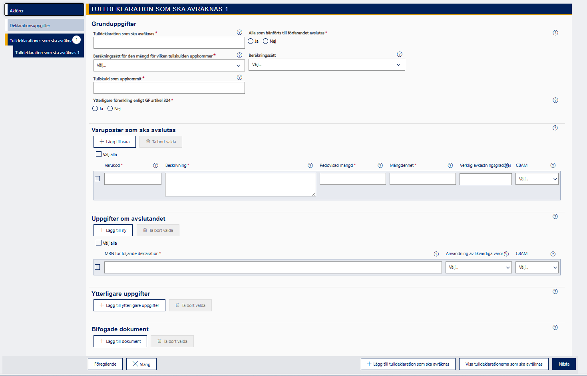Select Nej for Ytterligare förenkling enligt GF artikel 324
The height and width of the screenshot is (376, 587).
click(x=110, y=109)
